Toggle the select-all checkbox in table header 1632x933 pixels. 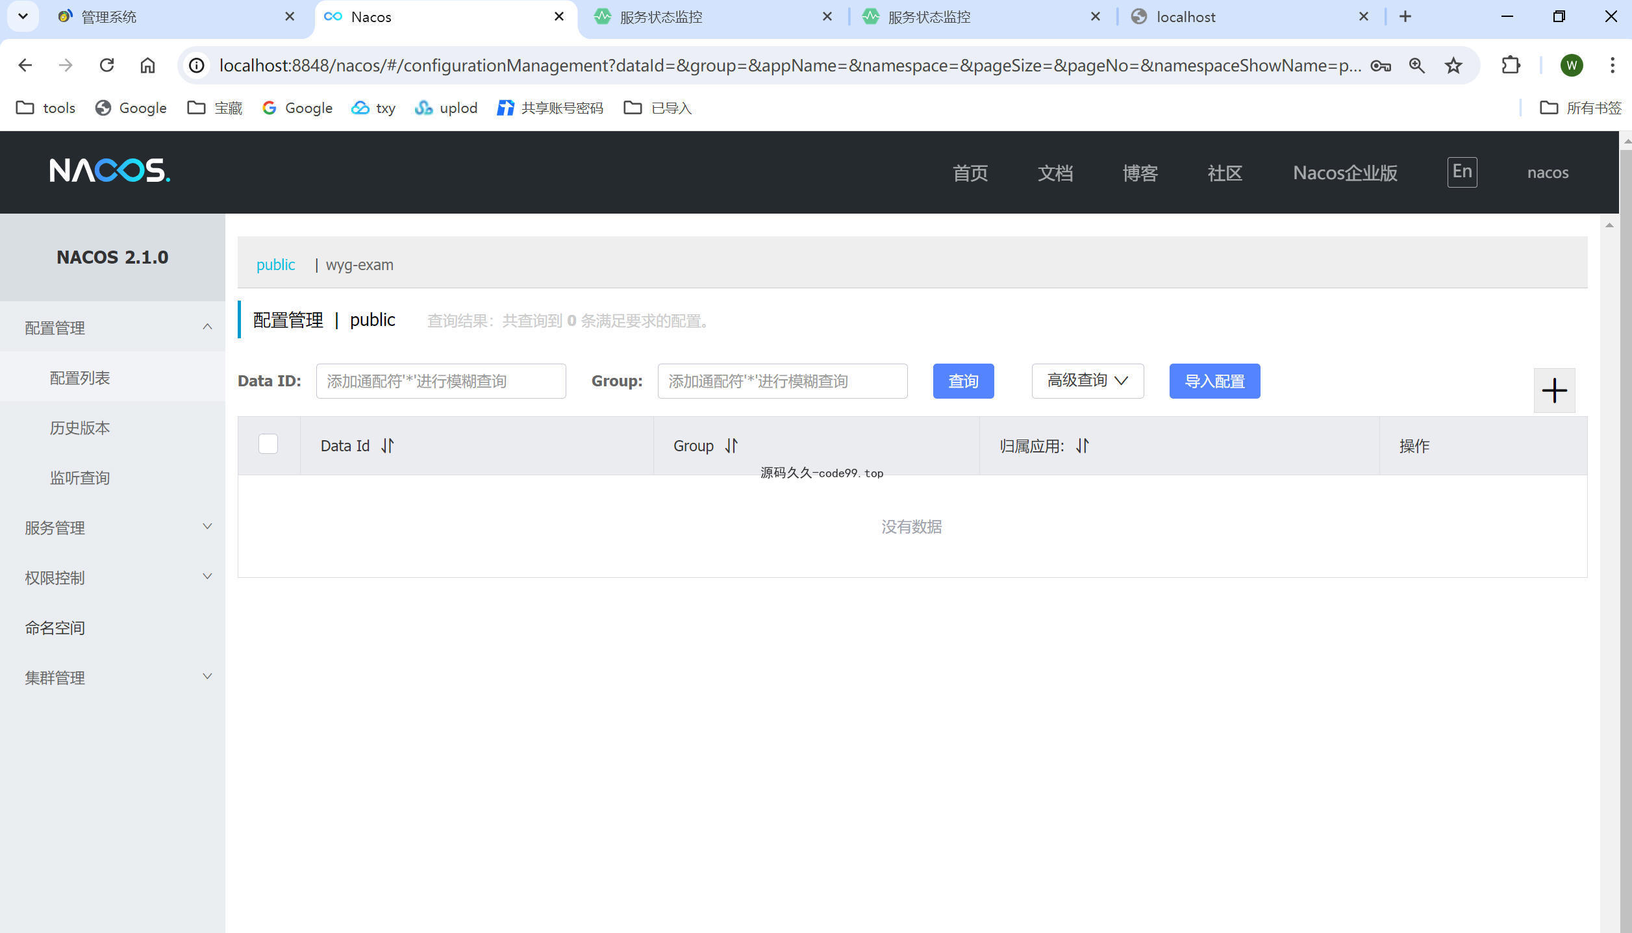pos(268,444)
